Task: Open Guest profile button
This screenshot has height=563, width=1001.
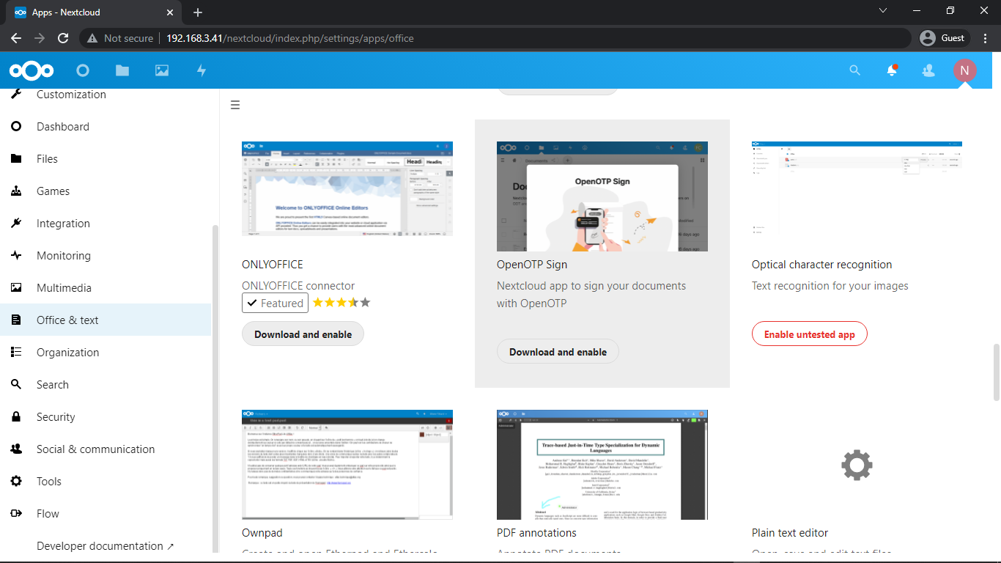Action: click(944, 38)
